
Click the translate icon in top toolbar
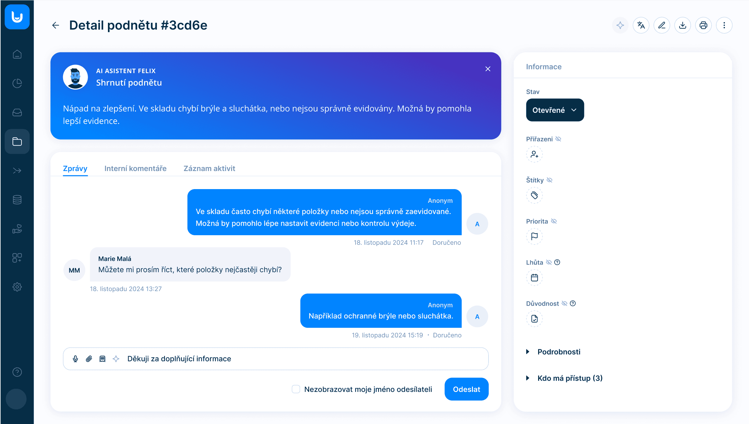[x=641, y=25]
